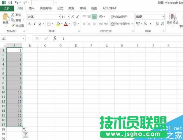This screenshot has height=140, width=183.
Task: Toggle the highlighted bottom align button
Action: point(94,17)
